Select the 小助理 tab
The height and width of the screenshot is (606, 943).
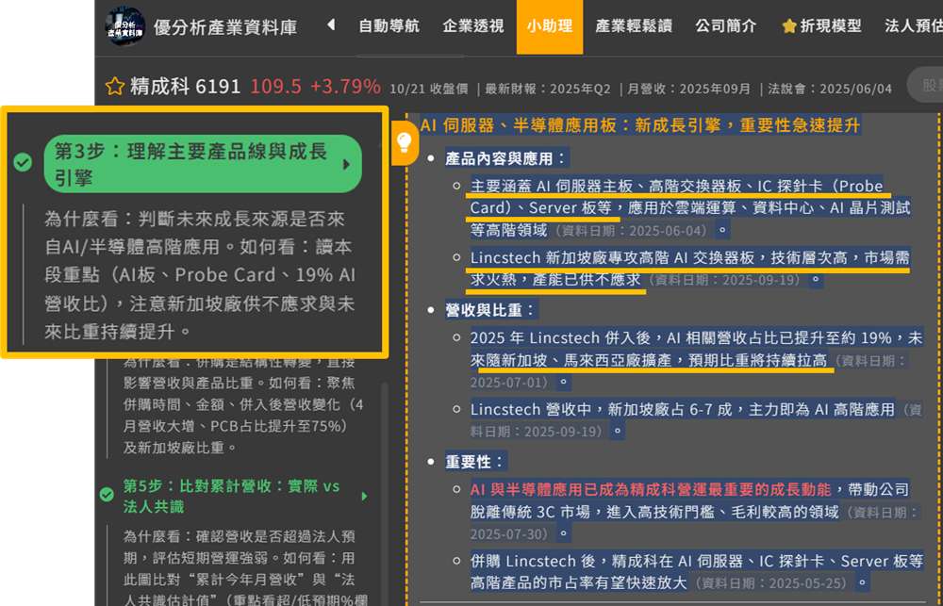(x=550, y=26)
